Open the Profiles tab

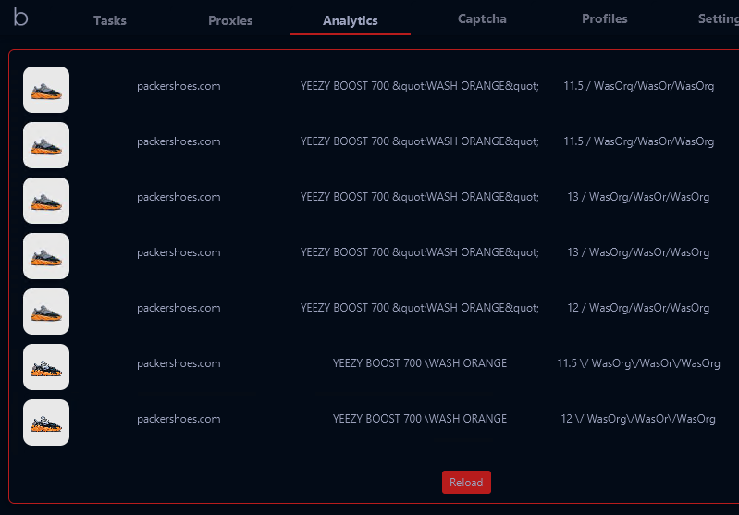point(605,18)
